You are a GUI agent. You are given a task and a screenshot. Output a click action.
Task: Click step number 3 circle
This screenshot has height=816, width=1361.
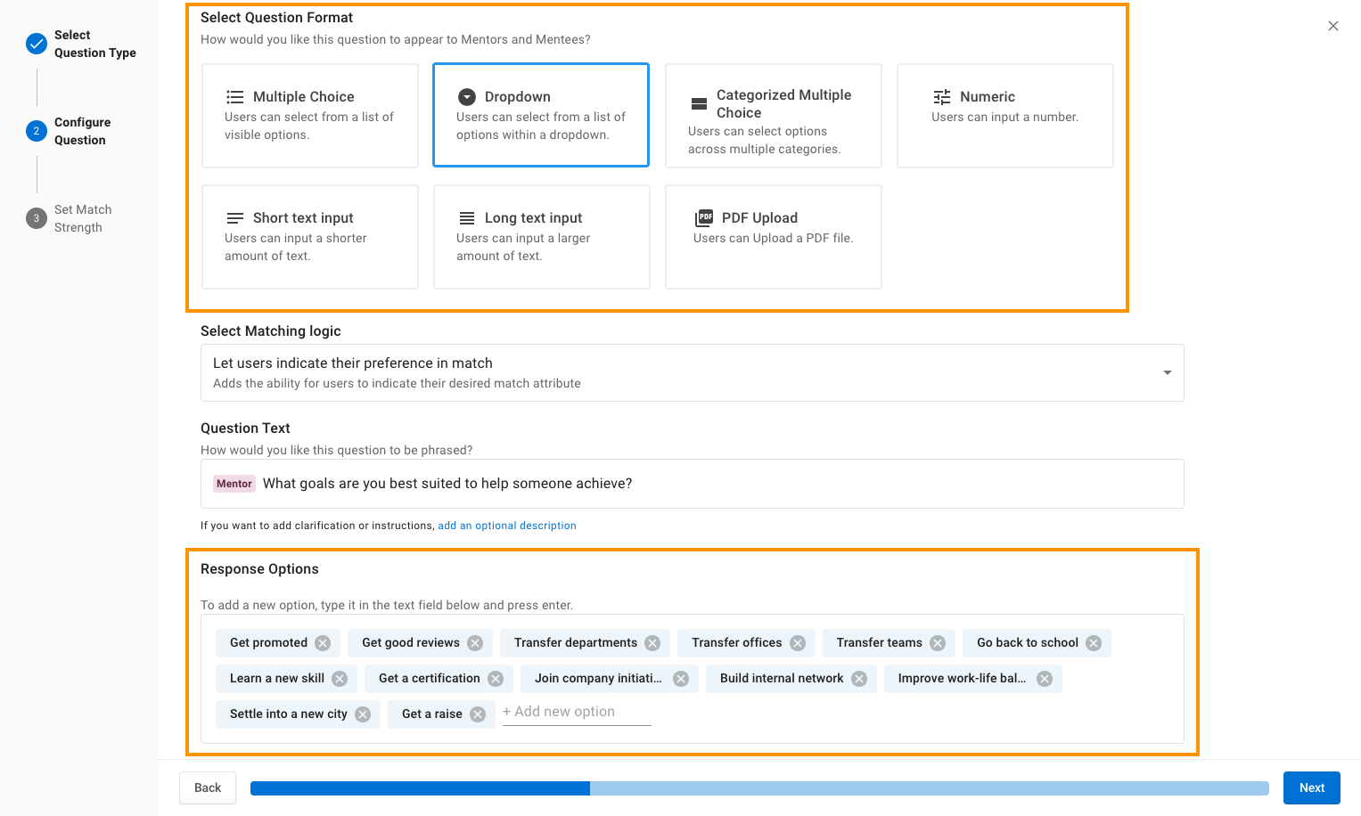coord(37,218)
